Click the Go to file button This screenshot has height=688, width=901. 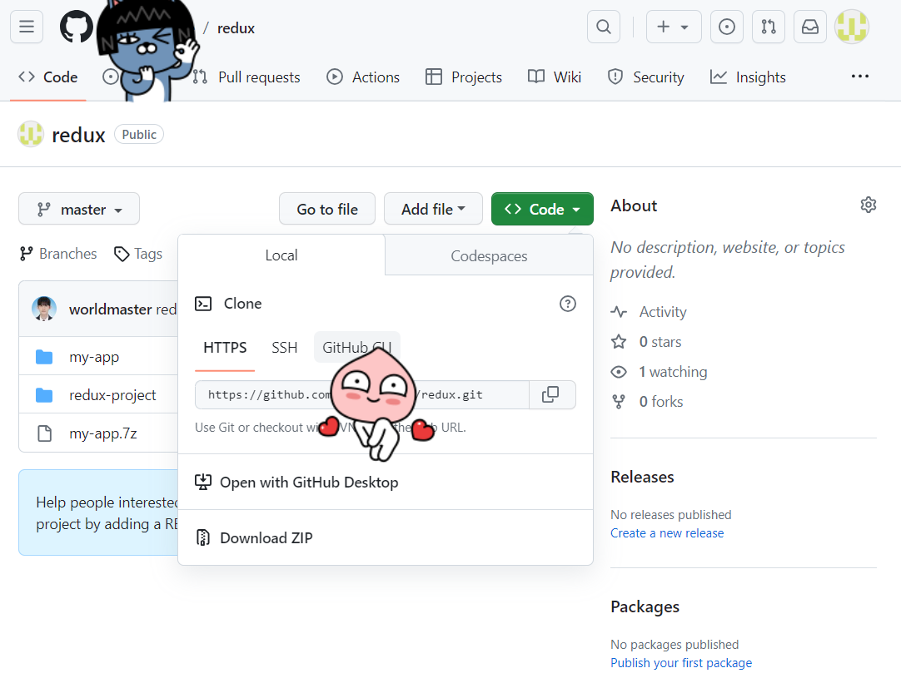(327, 209)
